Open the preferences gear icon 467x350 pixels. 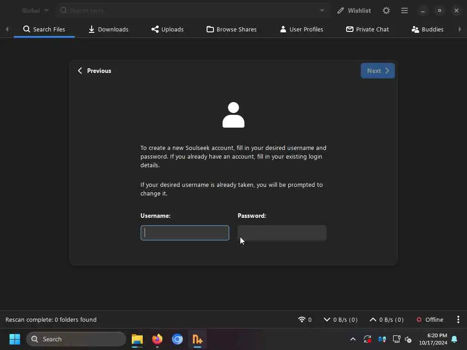coord(386,11)
